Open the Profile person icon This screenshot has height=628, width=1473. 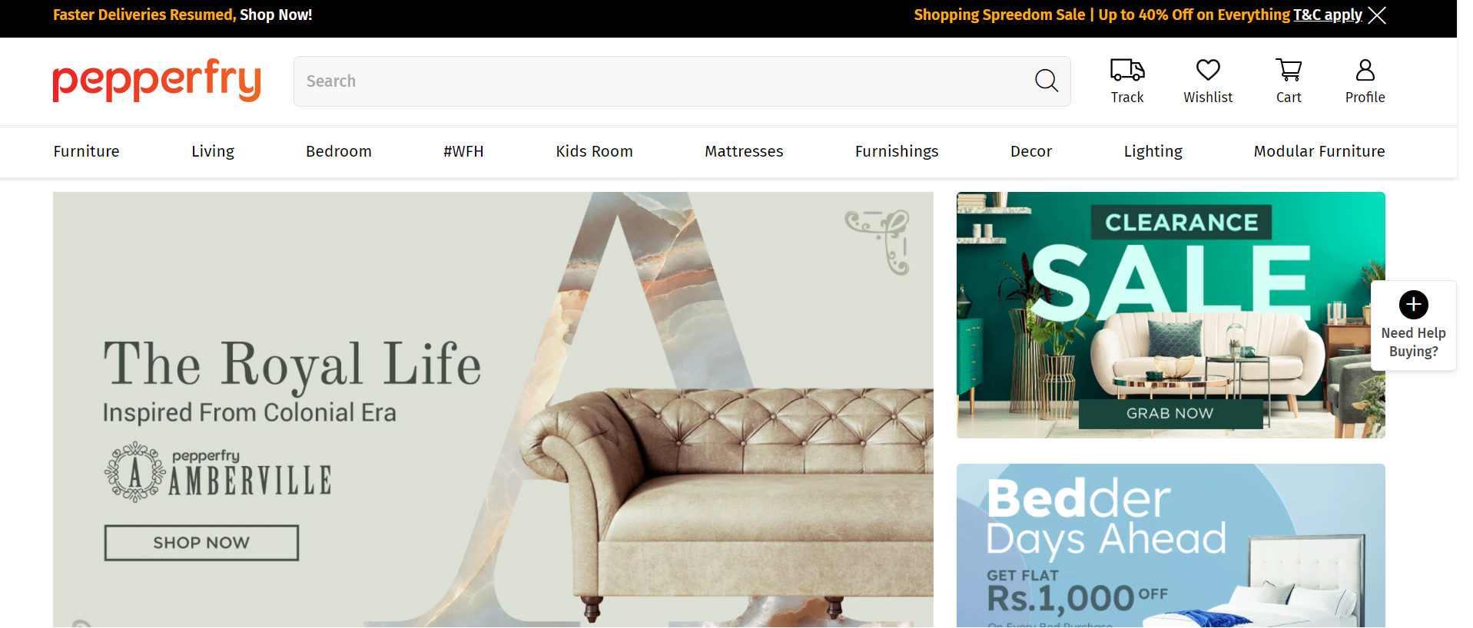tap(1365, 70)
